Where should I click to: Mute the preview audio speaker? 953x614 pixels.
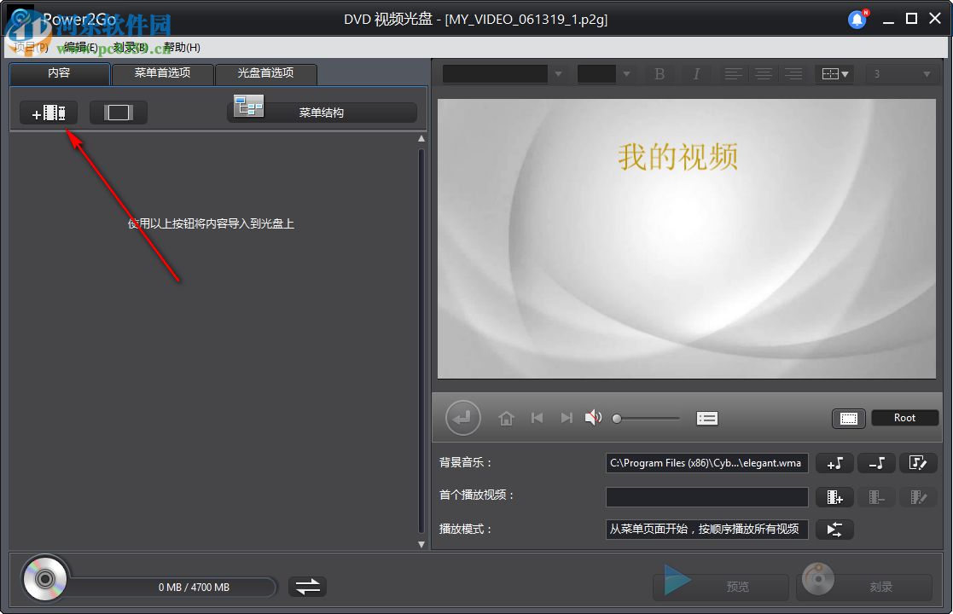tap(594, 418)
